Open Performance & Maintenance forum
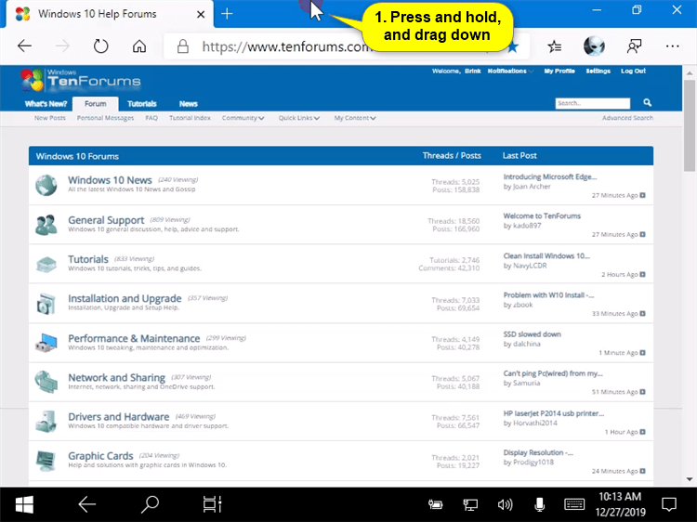This screenshot has height=522, width=697. point(134,338)
